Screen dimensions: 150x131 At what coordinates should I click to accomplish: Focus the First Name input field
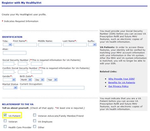pos(25,45)
